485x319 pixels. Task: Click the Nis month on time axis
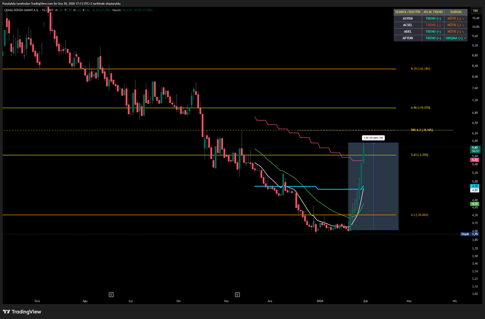coord(455,301)
